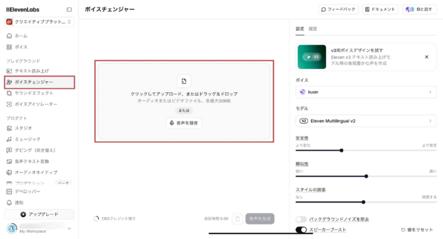Click the trash icon beside 音声を生成
This screenshot has height=239, width=443.
237,219
